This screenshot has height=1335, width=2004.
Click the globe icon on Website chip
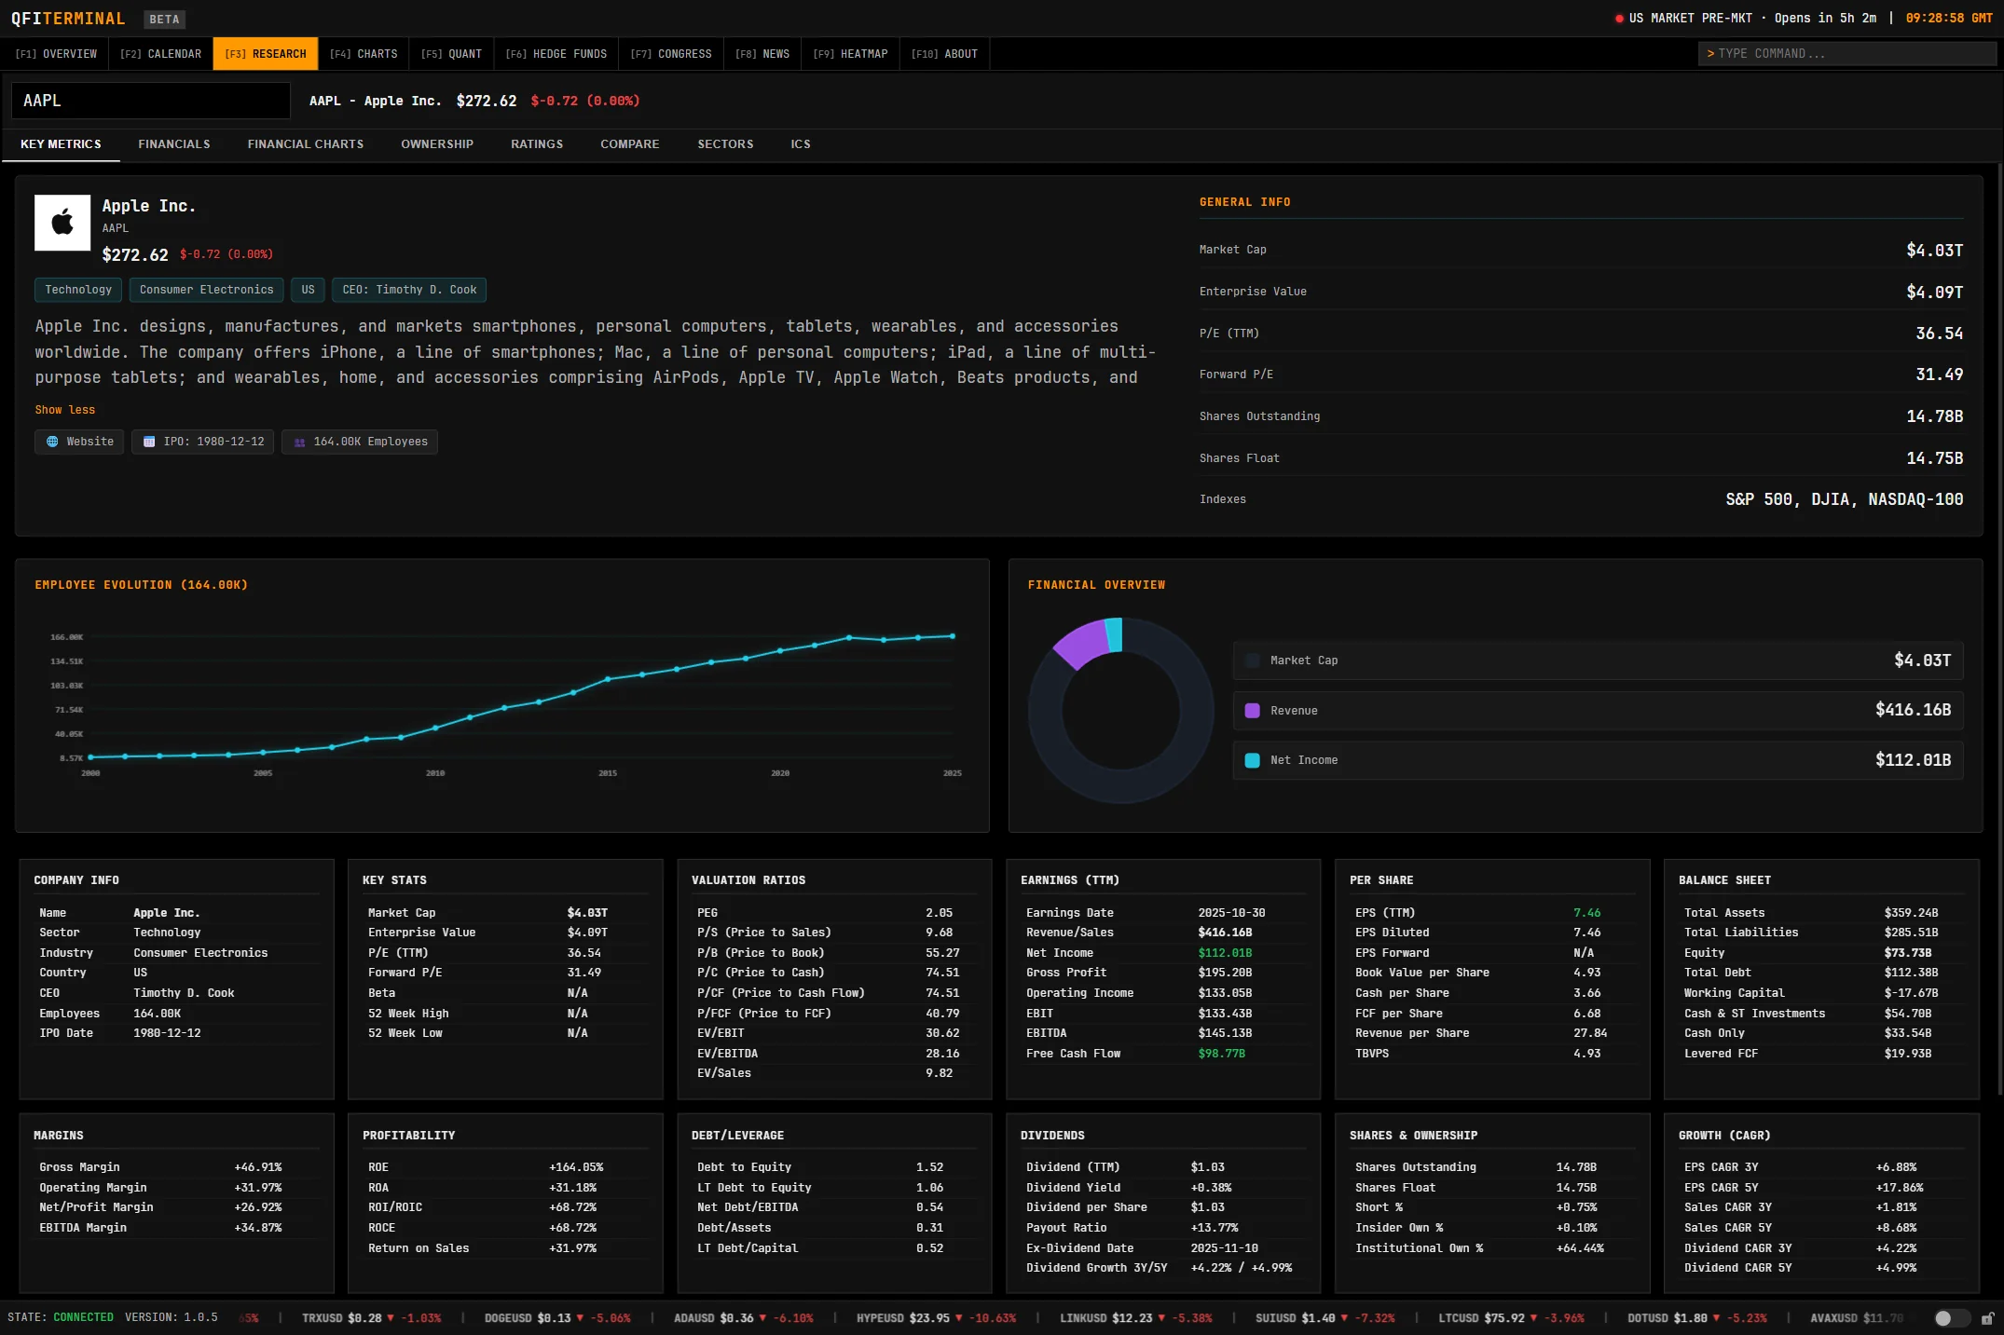point(52,442)
